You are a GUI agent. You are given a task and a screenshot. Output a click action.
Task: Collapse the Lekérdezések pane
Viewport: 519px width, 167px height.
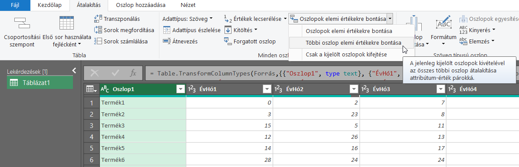pyautogui.click(x=74, y=70)
